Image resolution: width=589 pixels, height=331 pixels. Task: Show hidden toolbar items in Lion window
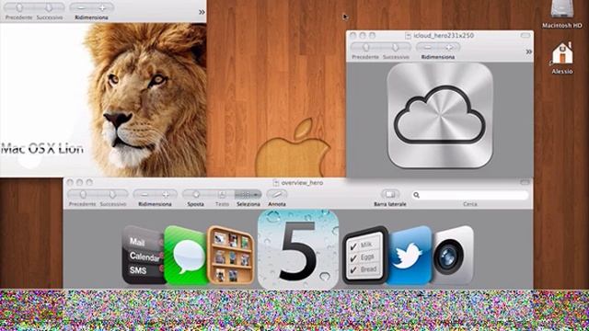pyautogui.click(x=202, y=12)
